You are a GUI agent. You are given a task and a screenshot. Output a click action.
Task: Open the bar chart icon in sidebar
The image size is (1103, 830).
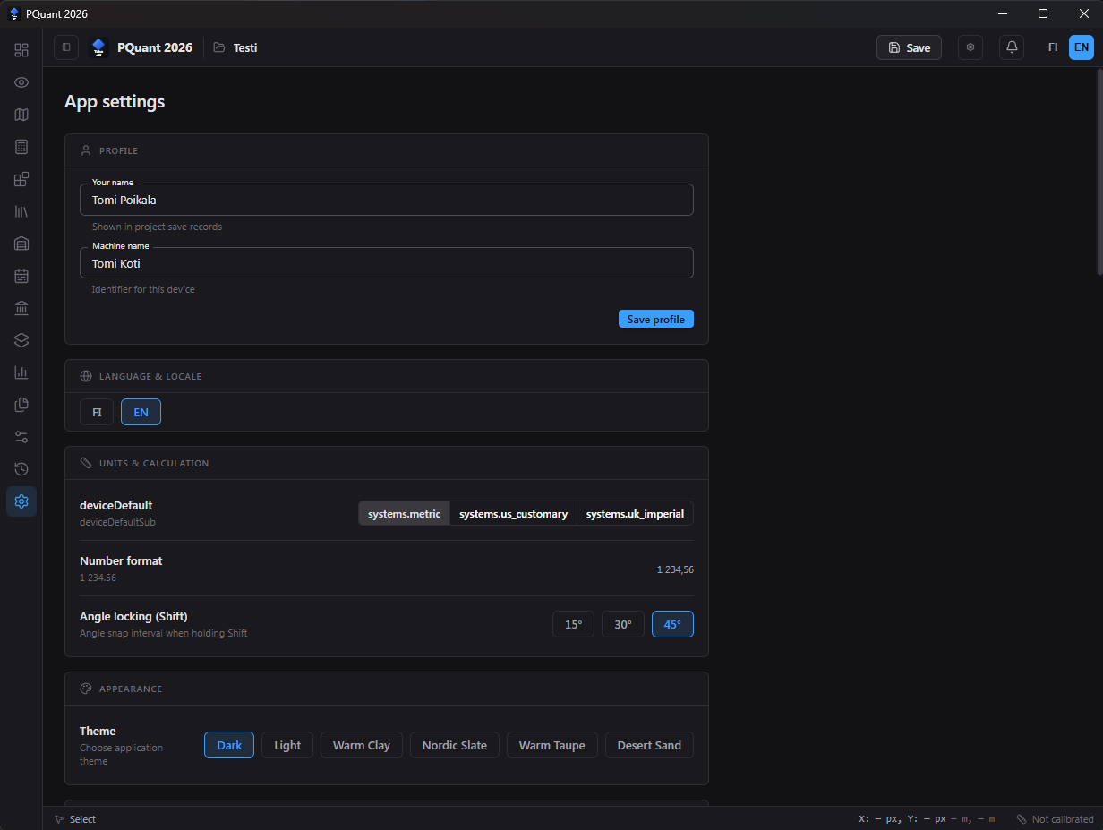21,372
